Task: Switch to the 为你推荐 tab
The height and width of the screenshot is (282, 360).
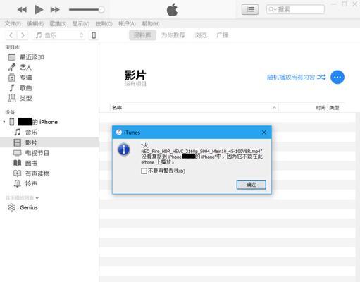Action: (173, 35)
